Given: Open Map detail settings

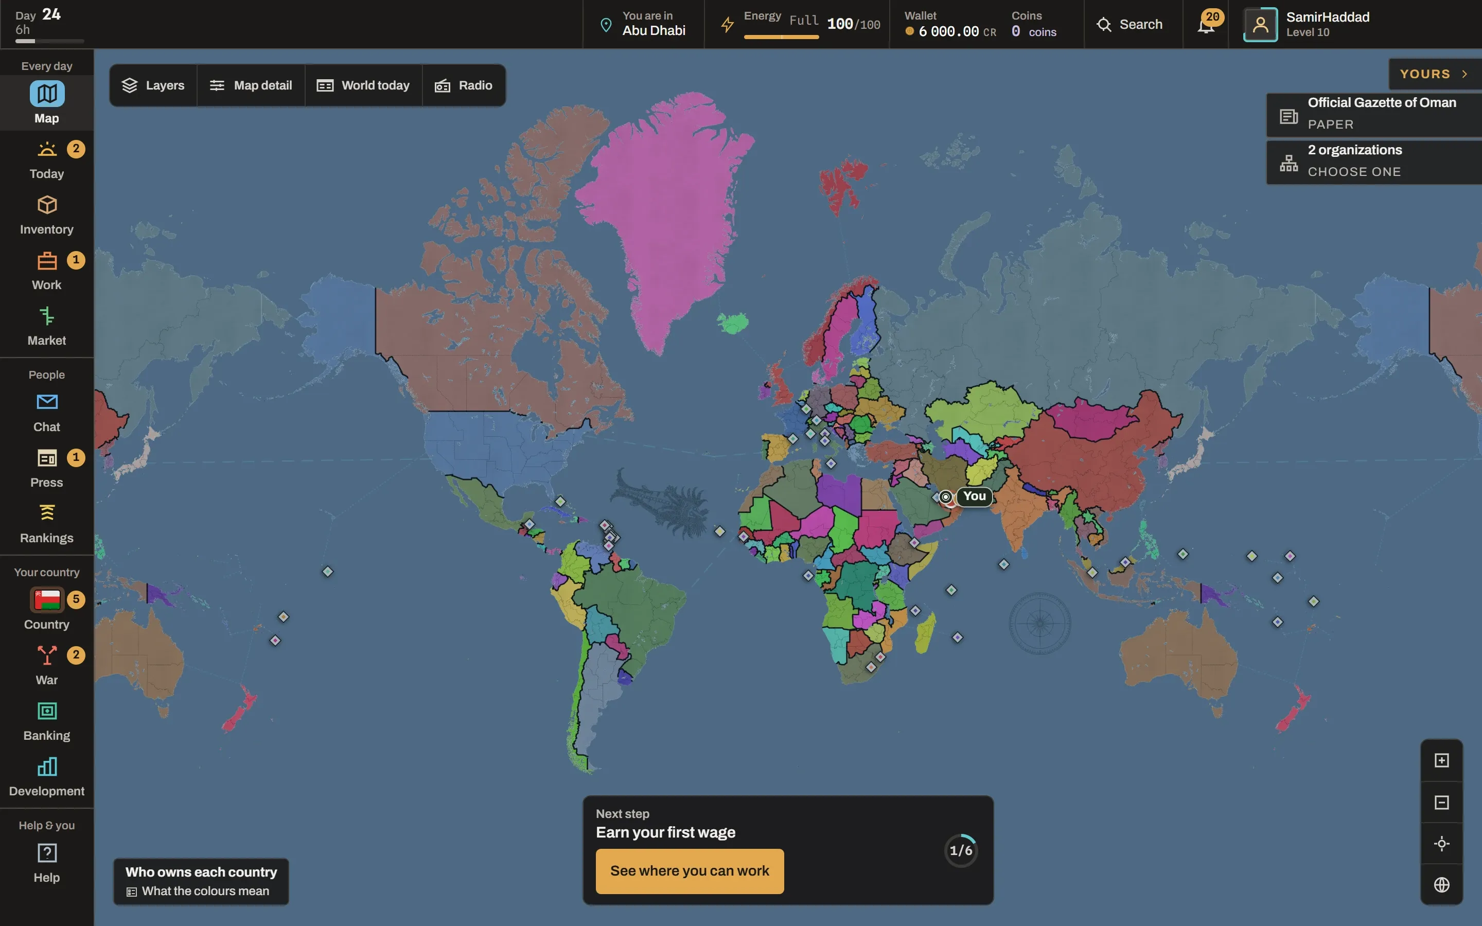Looking at the screenshot, I should [251, 85].
